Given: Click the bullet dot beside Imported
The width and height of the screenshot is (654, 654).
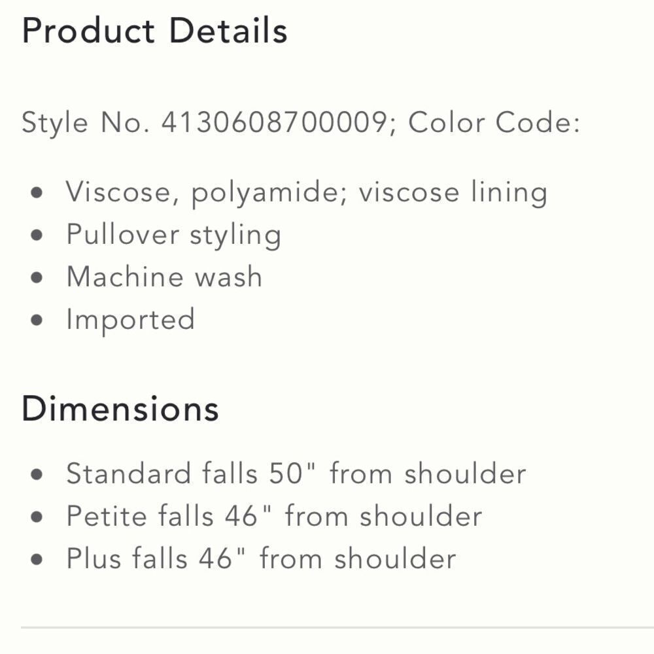Looking at the screenshot, I should (37, 320).
